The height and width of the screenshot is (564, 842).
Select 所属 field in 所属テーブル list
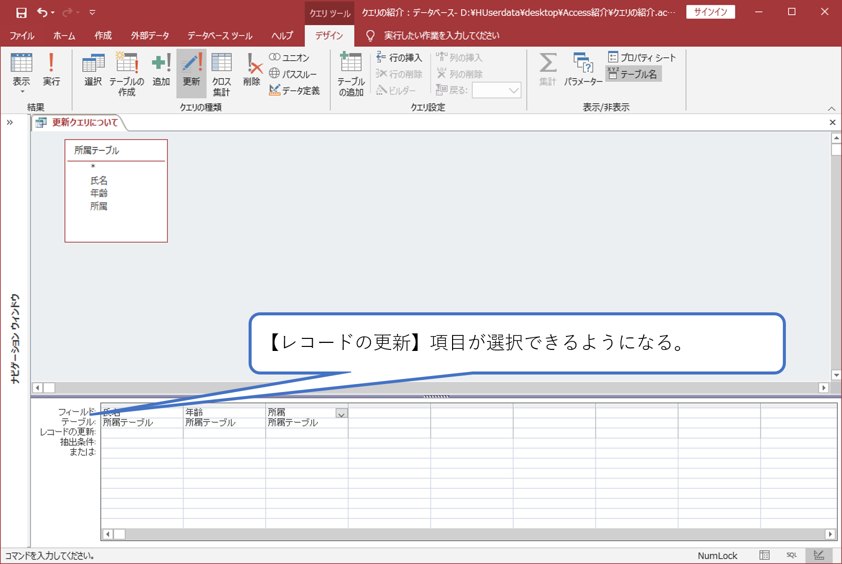(99, 206)
